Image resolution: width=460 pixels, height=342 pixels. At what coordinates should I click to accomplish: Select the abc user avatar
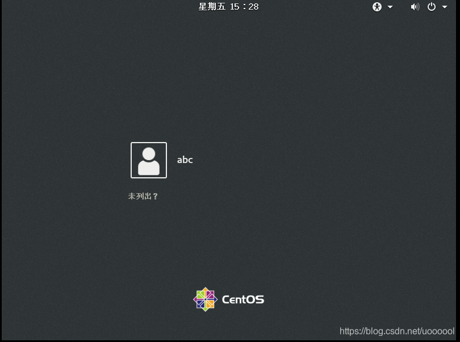149,160
